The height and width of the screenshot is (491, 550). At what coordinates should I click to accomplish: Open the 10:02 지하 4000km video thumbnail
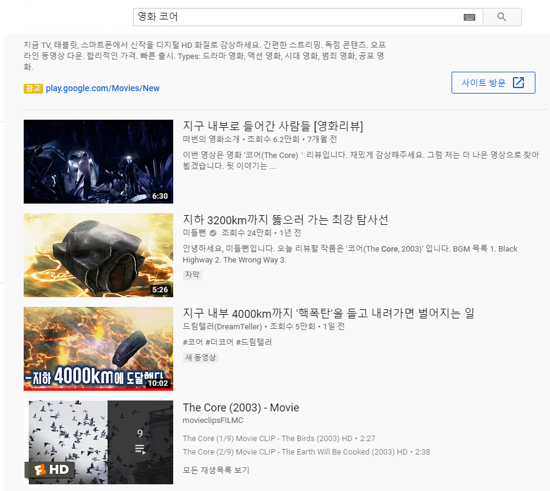tap(98, 349)
